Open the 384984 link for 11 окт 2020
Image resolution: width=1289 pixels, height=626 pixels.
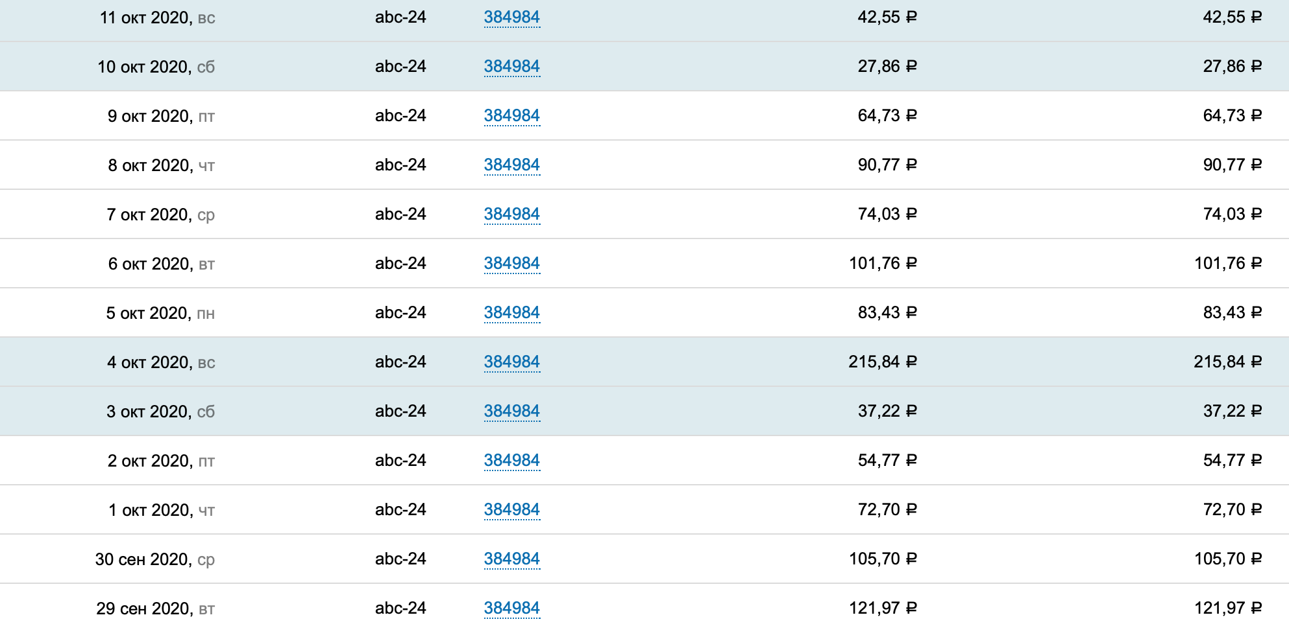[x=511, y=17]
